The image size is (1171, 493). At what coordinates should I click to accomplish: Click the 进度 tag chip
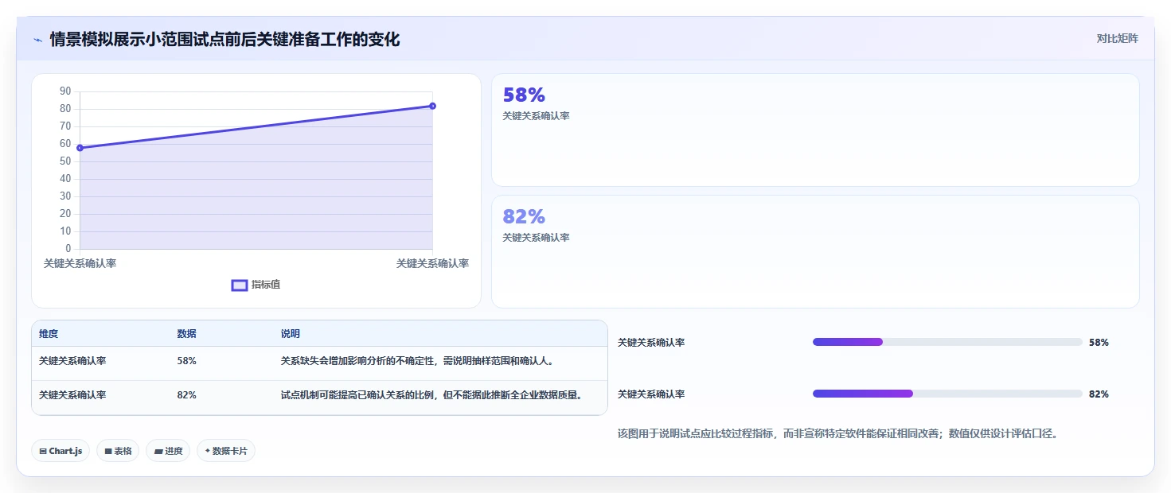click(168, 451)
